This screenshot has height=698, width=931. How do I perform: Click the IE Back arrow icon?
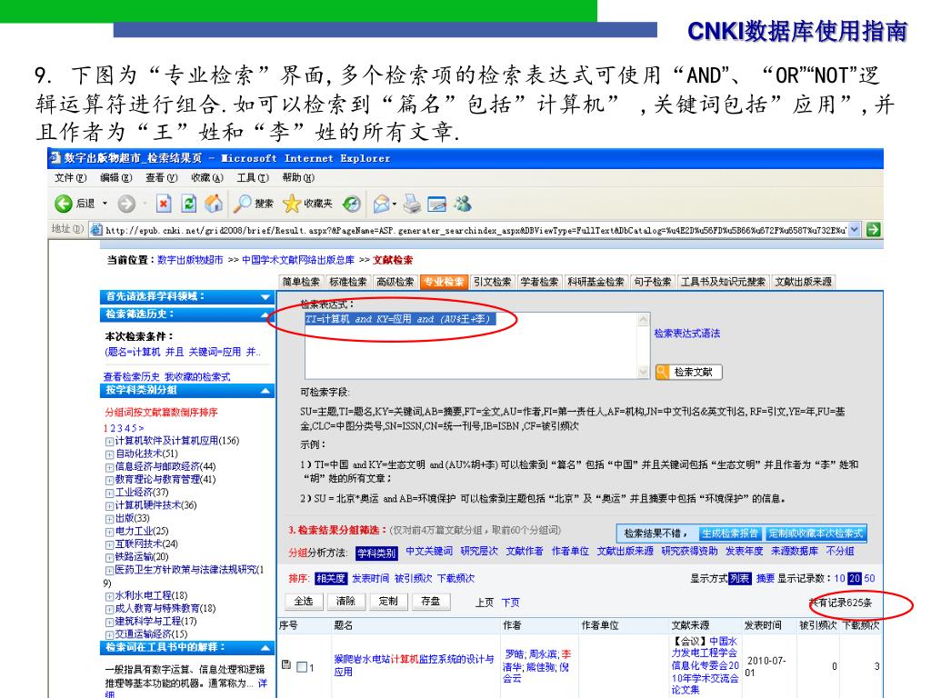click(64, 204)
